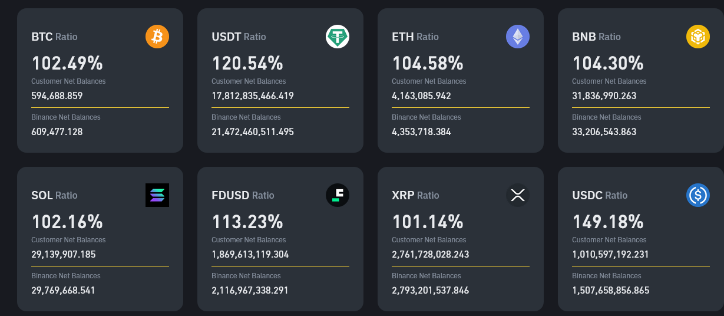Screen dimensions: 724x316
Task: Click the green Tether USDT icon
Action: point(338,37)
